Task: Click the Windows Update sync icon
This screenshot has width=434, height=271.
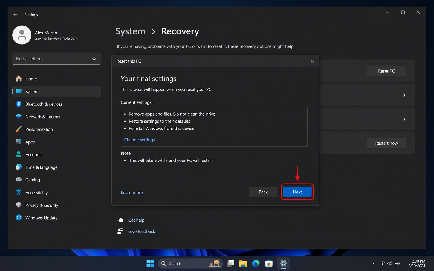Action: (x=19, y=217)
